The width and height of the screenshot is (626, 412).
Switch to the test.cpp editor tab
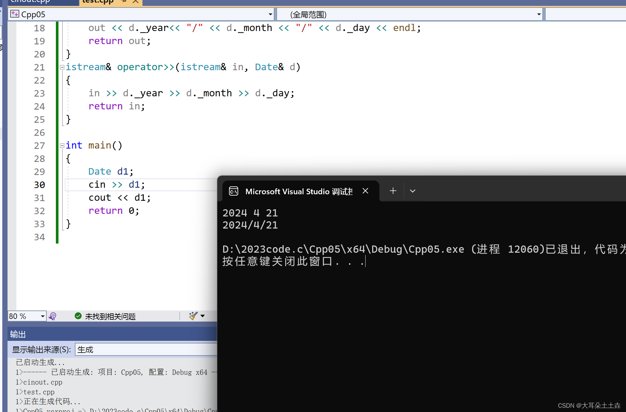pos(98,2)
